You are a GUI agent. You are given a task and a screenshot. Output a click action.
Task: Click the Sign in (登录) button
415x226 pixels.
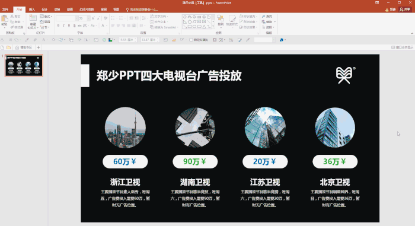(390, 9)
